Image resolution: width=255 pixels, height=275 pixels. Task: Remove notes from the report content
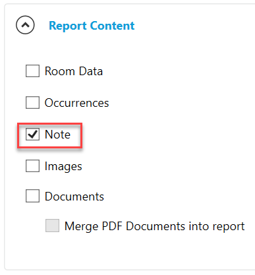(x=32, y=134)
